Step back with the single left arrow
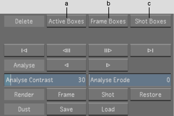This screenshot has height=116, width=174. click(66, 65)
